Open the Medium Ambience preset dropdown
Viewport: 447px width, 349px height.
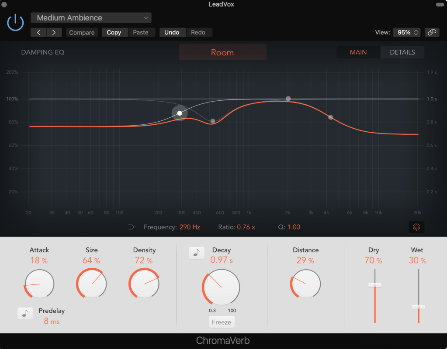pos(91,18)
